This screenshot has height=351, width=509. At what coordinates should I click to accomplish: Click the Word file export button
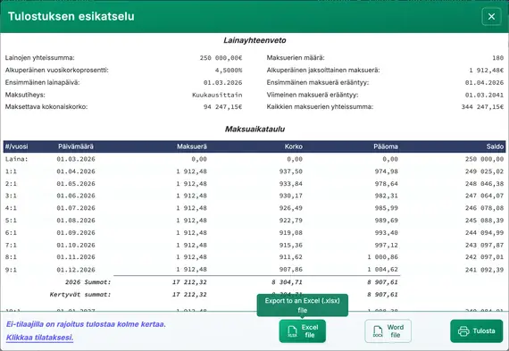click(388, 330)
